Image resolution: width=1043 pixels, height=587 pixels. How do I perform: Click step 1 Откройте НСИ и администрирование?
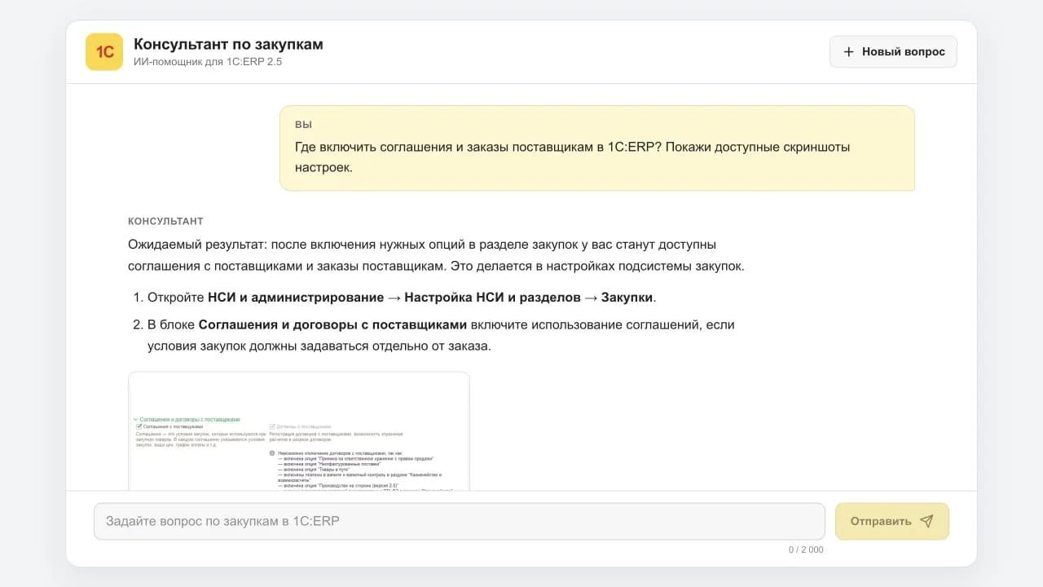pyautogui.click(x=402, y=298)
